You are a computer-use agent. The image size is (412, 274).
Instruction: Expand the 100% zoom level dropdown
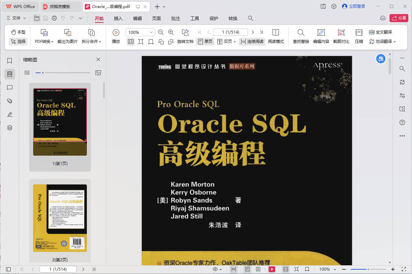click(151, 32)
